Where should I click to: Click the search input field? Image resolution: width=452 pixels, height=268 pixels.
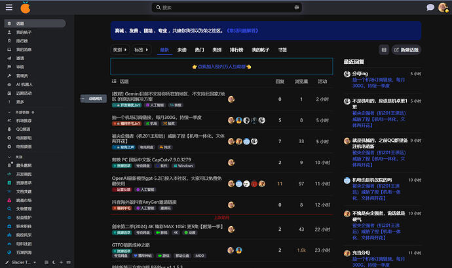(223, 8)
